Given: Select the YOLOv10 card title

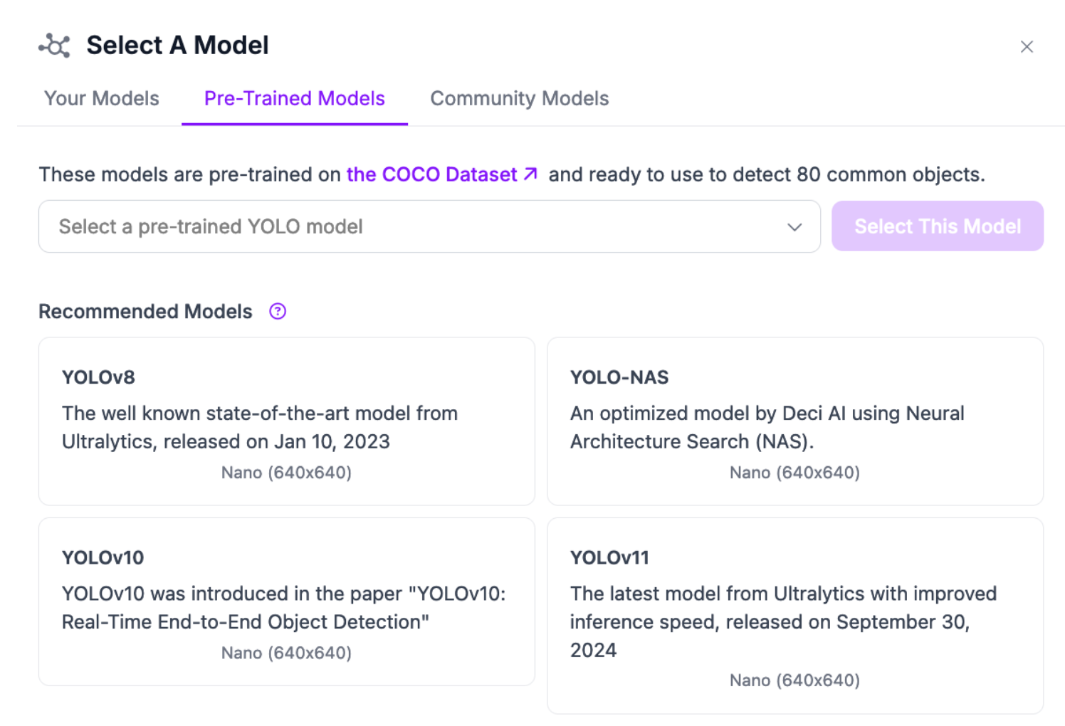Looking at the screenshot, I should pos(103,557).
